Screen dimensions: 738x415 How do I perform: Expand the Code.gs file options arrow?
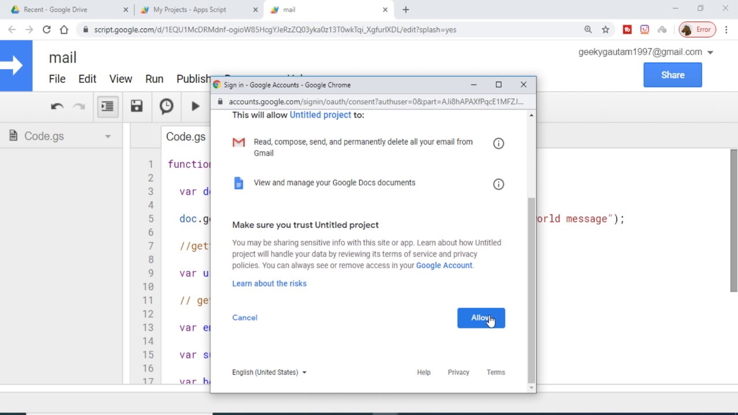(x=108, y=137)
